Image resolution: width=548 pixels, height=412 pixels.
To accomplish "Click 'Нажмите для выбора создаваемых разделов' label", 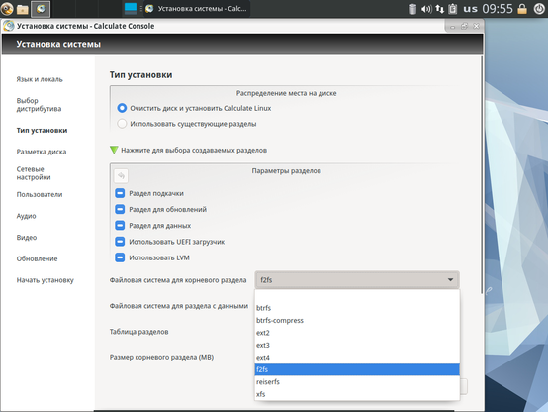I will click(x=194, y=150).
